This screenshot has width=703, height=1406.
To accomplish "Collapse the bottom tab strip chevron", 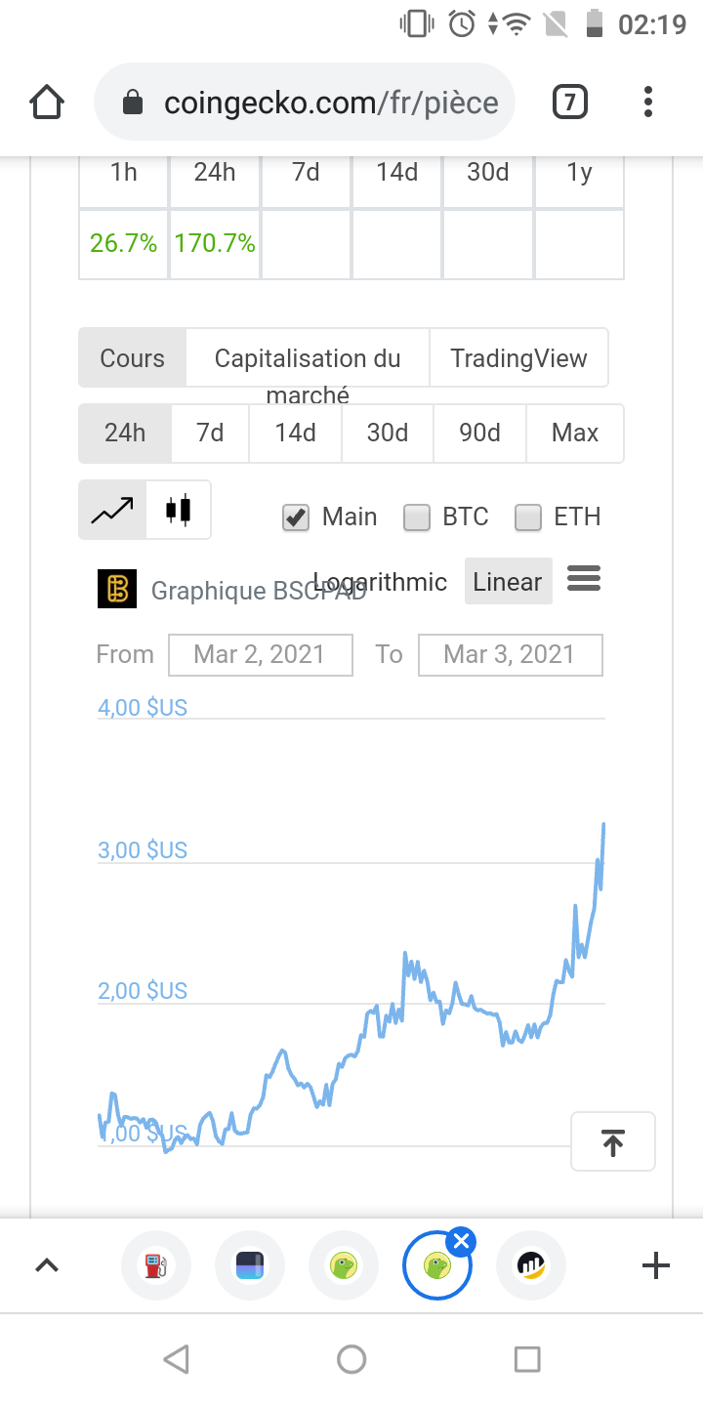I will tap(46, 1266).
